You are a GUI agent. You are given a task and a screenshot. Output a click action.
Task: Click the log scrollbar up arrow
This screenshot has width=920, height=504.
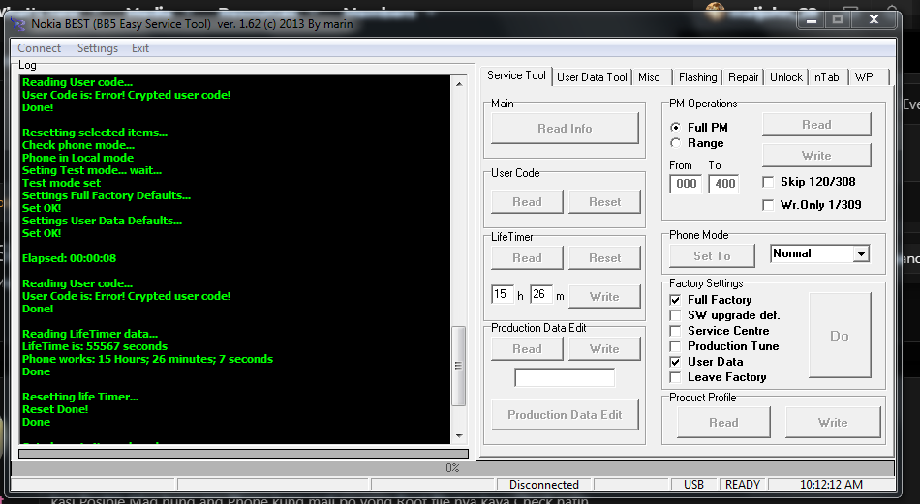click(x=459, y=84)
